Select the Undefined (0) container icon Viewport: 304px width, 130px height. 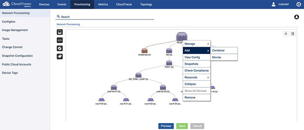(x=145, y=51)
